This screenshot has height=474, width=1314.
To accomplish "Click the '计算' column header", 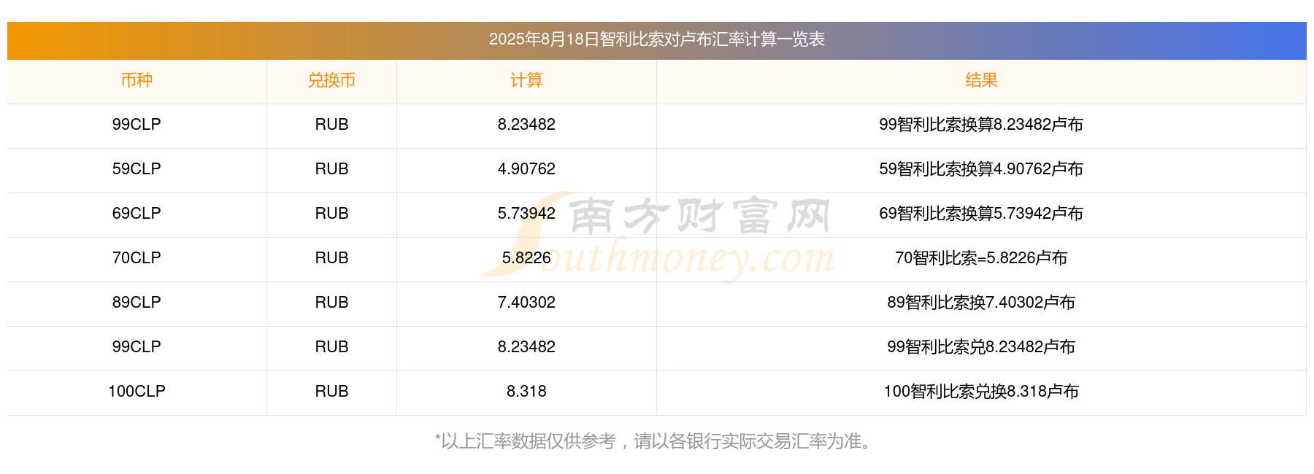I will (x=526, y=80).
